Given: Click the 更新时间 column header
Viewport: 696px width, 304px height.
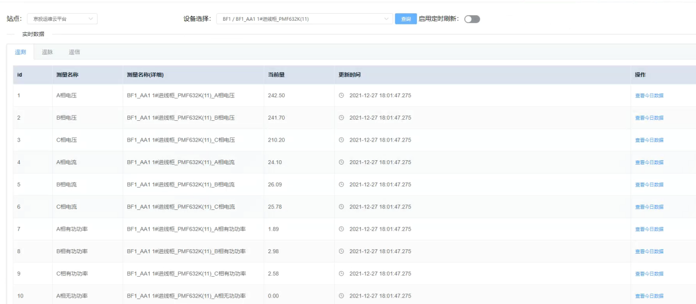Looking at the screenshot, I should (x=349, y=75).
